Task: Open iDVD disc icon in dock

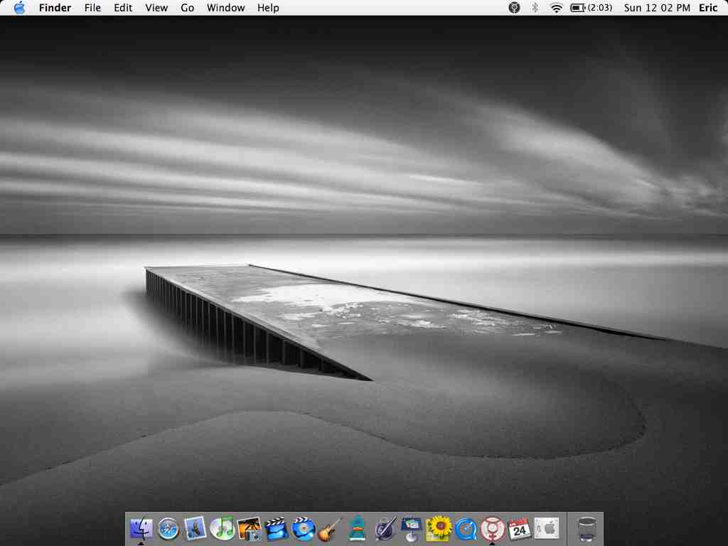Action: [304, 529]
